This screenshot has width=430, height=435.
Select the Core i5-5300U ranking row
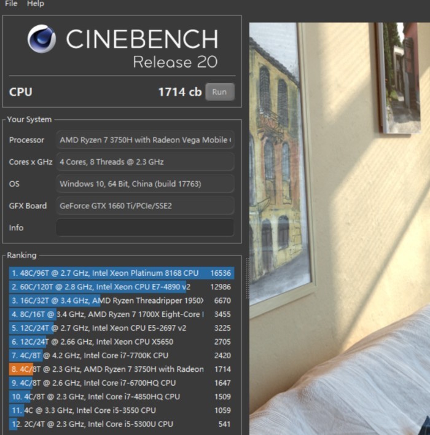(122, 424)
